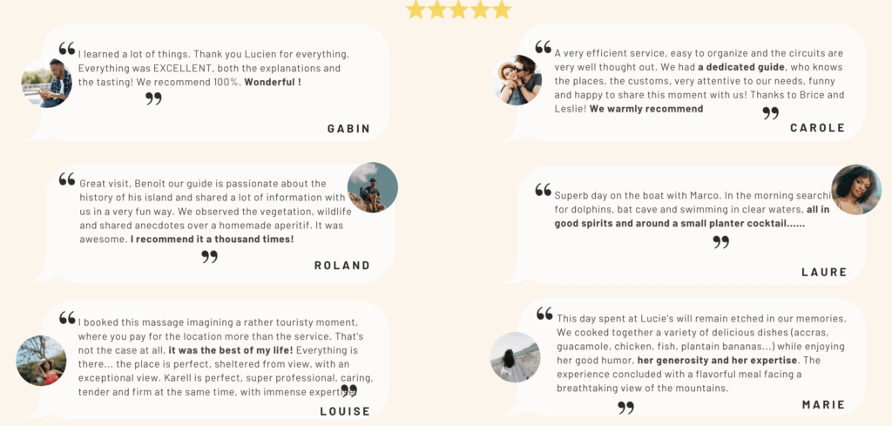
Task: Click the middle gold star rating
Action: [x=459, y=9]
